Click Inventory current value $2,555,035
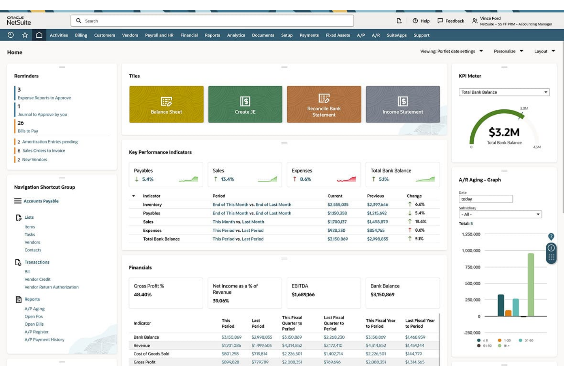Viewport: 564px width, 376px height. tap(338, 205)
